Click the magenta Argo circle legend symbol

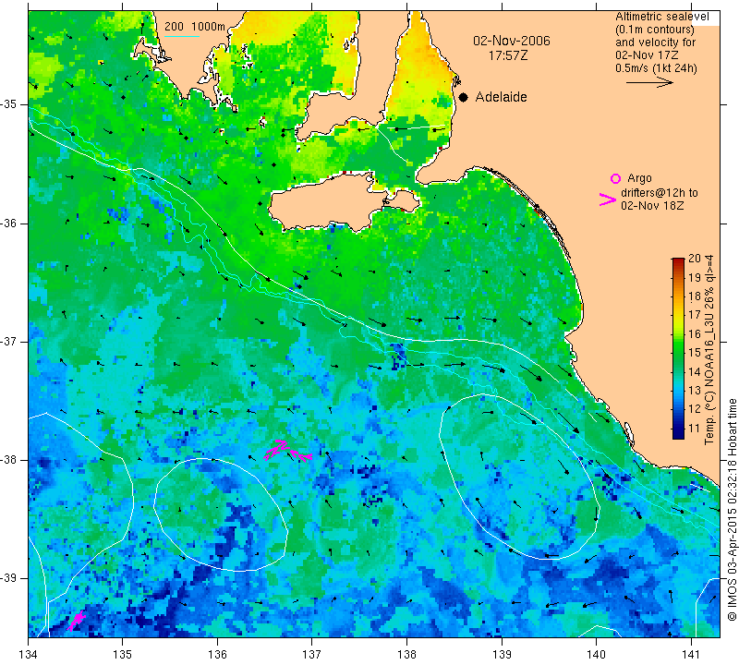coord(615,178)
